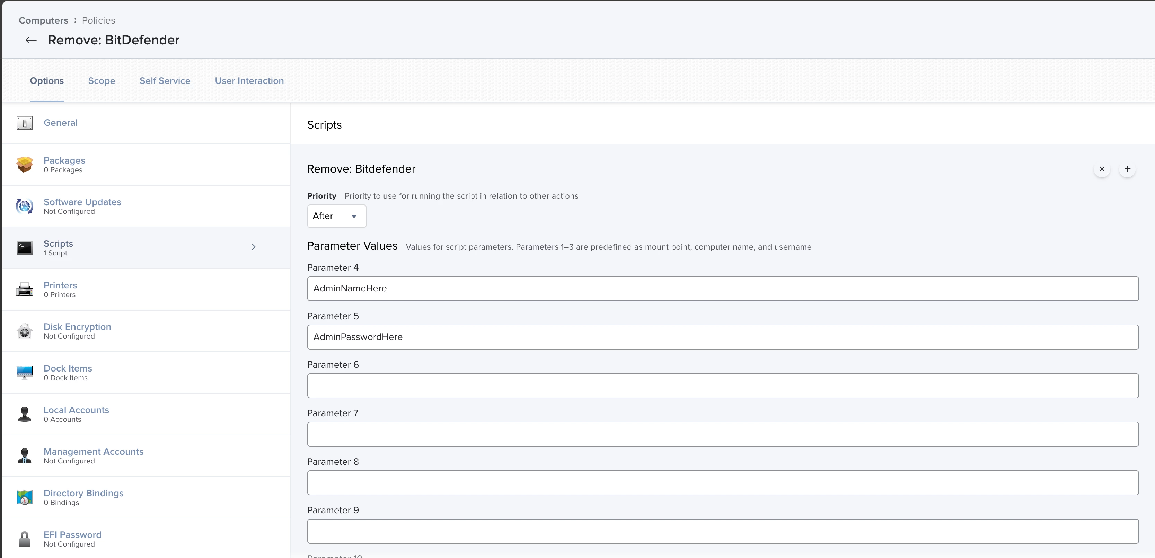Click the General switch icon
The height and width of the screenshot is (558, 1155).
pyautogui.click(x=25, y=123)
